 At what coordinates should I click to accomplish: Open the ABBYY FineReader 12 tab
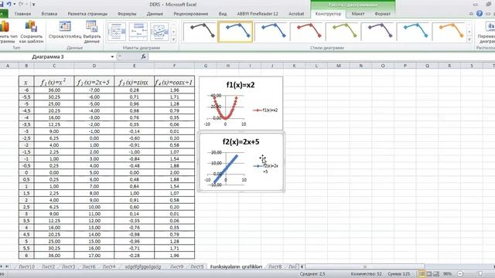258,14
